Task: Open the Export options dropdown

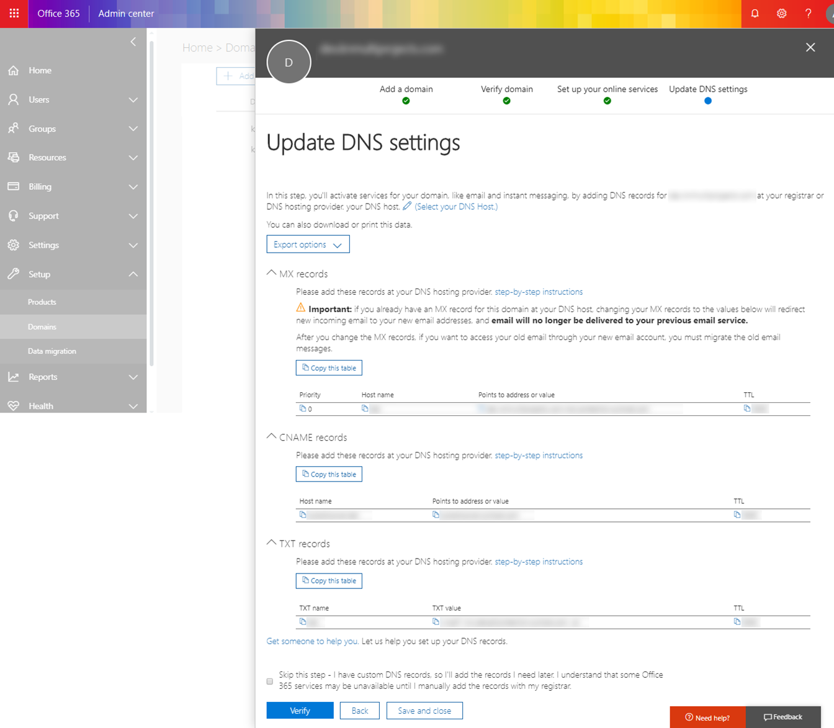Action: [x=308, y=245]
